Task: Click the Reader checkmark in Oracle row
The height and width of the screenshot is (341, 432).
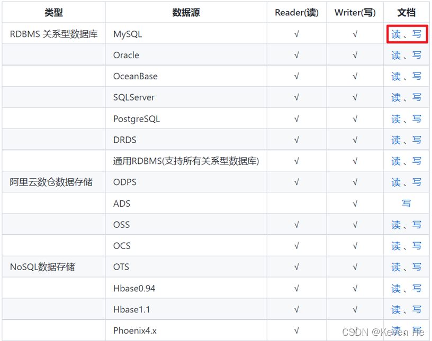Action: tap(296, 56)
